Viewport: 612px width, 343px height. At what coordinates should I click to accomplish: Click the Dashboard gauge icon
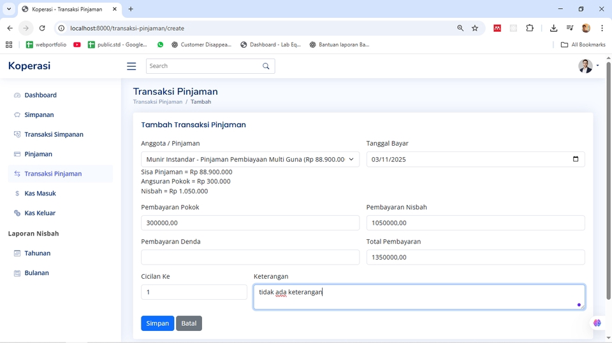tap(17, 95)
